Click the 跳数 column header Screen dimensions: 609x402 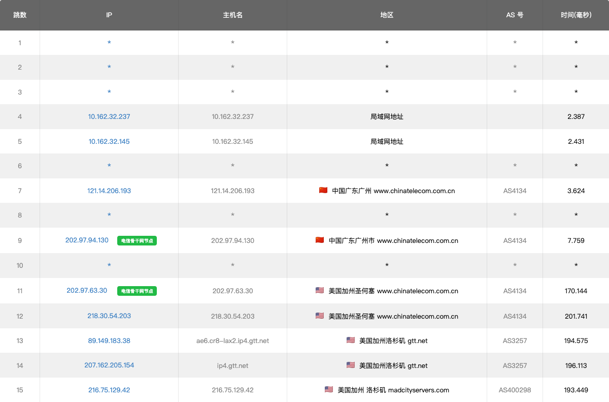point(20,15)
